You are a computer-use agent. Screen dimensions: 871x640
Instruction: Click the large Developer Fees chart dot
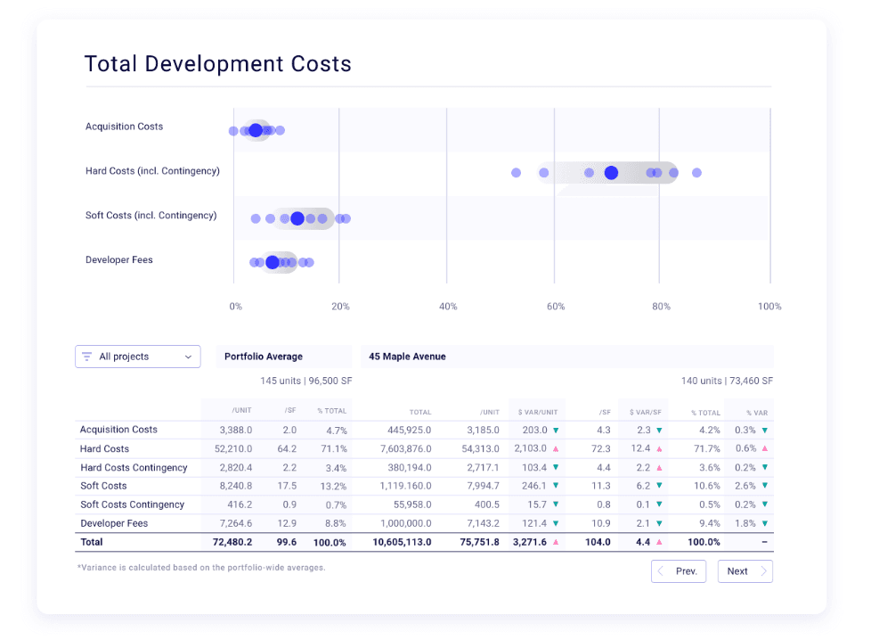[273, 262]
